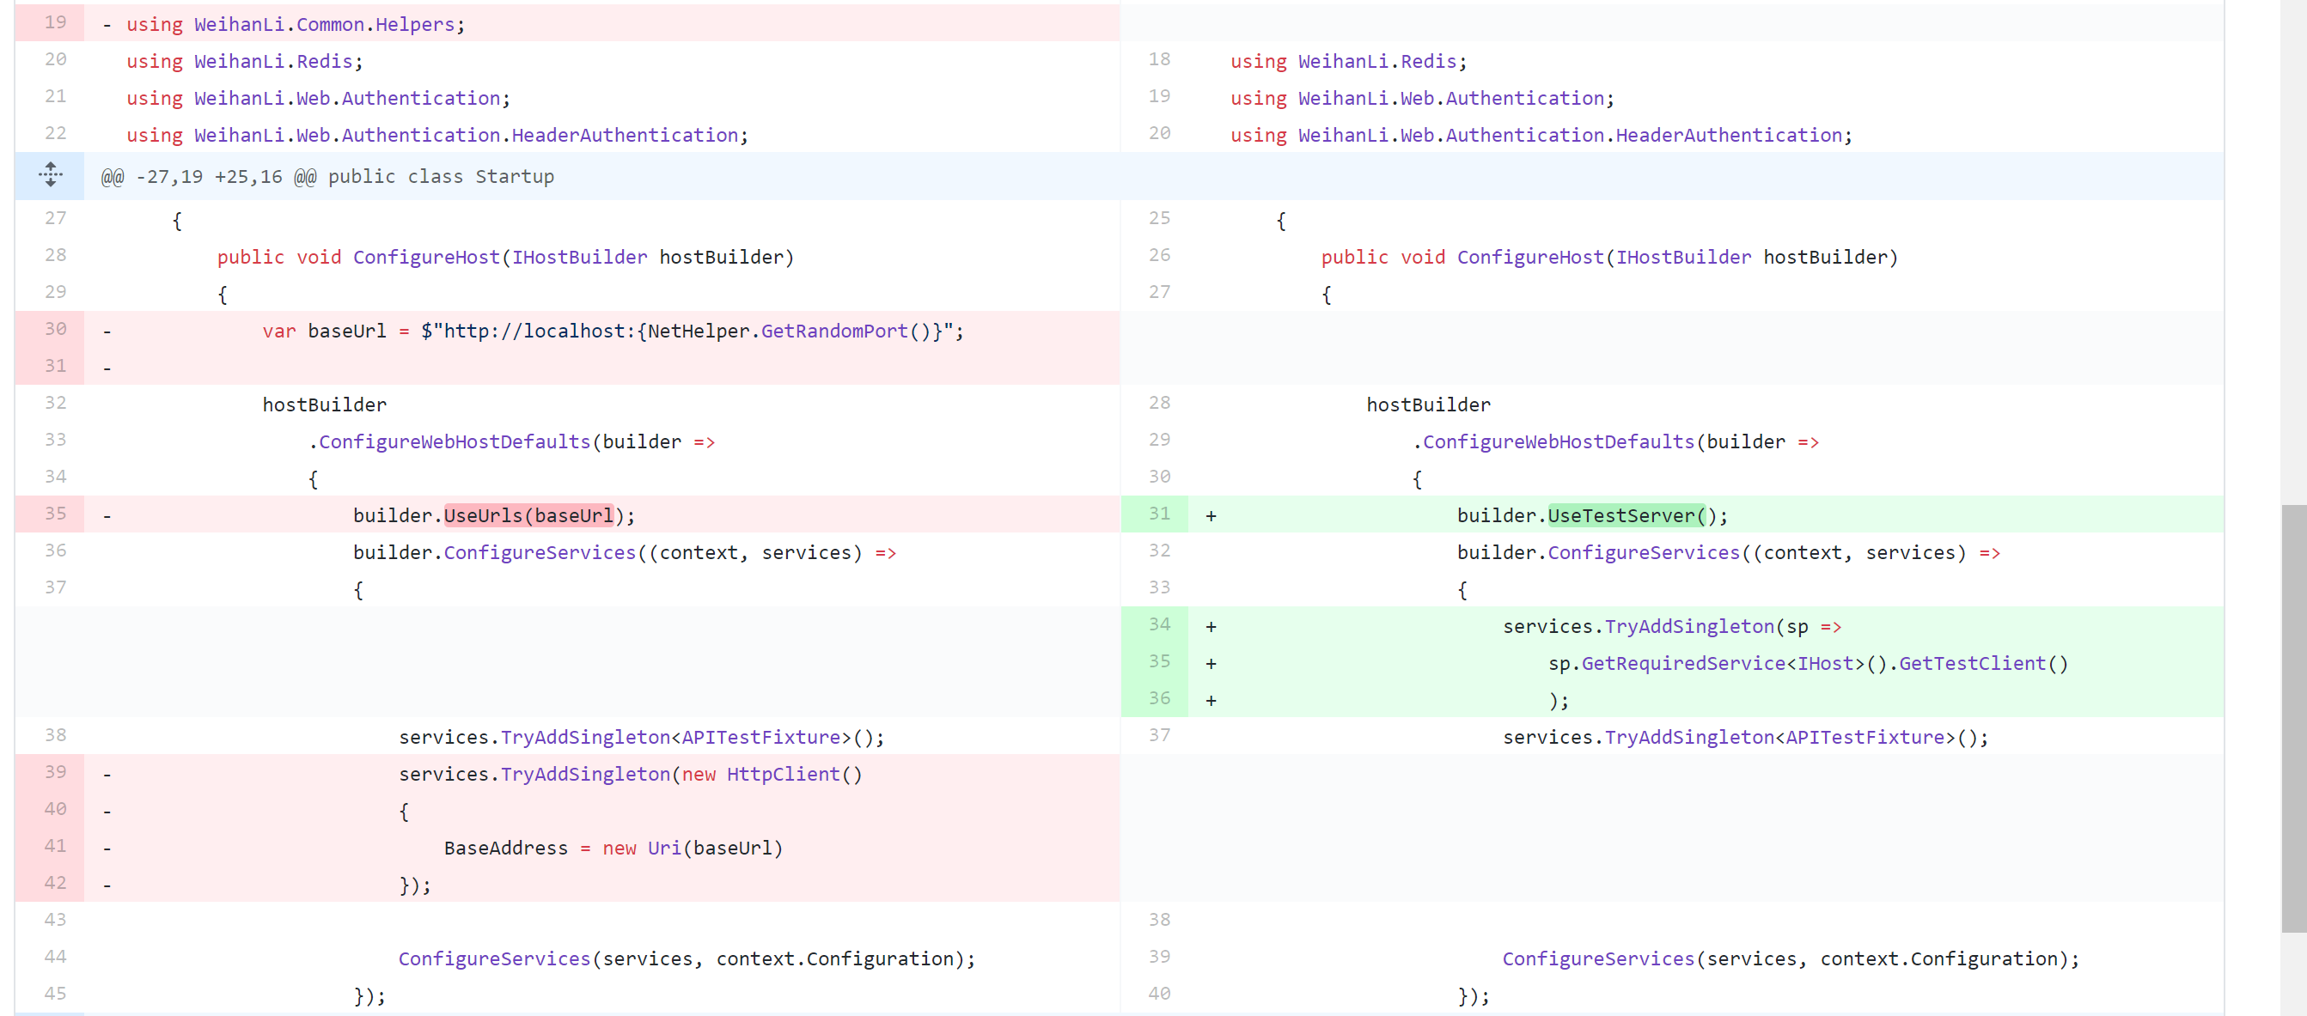The image size is (2307, 1016).
Task: Select line number 31 on the right side
Action: coord(1159,514)
